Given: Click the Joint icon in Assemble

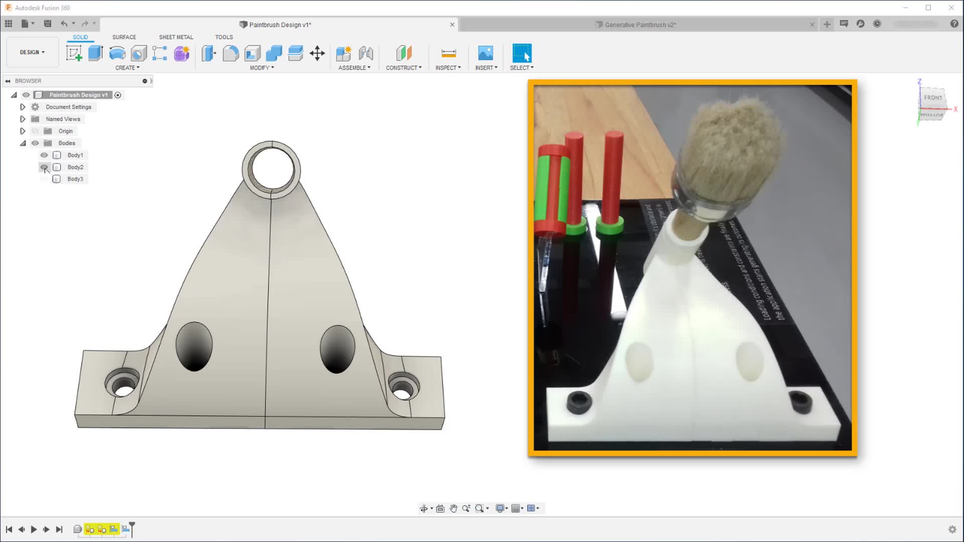Looking at the screenshot, I should click(366, 53).
